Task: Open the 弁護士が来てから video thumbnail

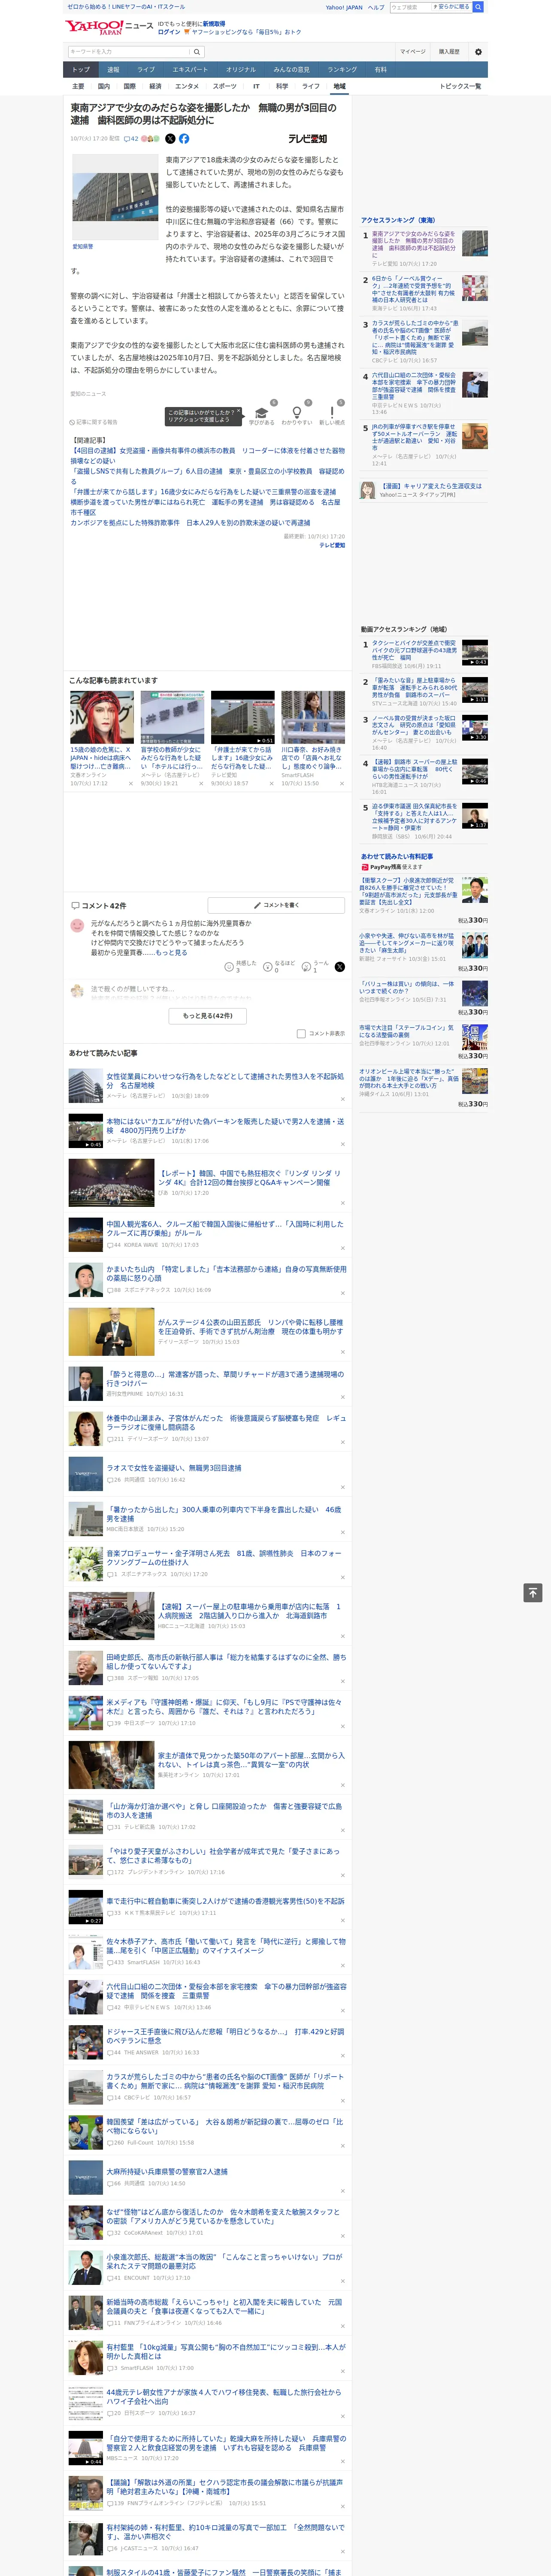Action: coord(242,717)
